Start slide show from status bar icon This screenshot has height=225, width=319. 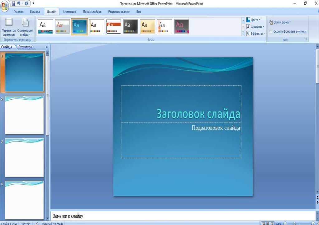pos(272,223)
